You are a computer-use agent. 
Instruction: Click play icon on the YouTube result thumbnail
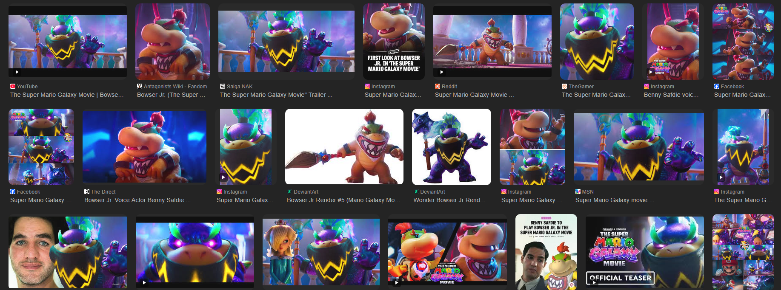pyautogui.click(x=17, y=72)
